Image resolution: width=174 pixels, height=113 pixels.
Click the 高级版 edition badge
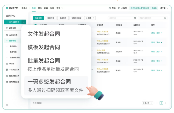154,8
